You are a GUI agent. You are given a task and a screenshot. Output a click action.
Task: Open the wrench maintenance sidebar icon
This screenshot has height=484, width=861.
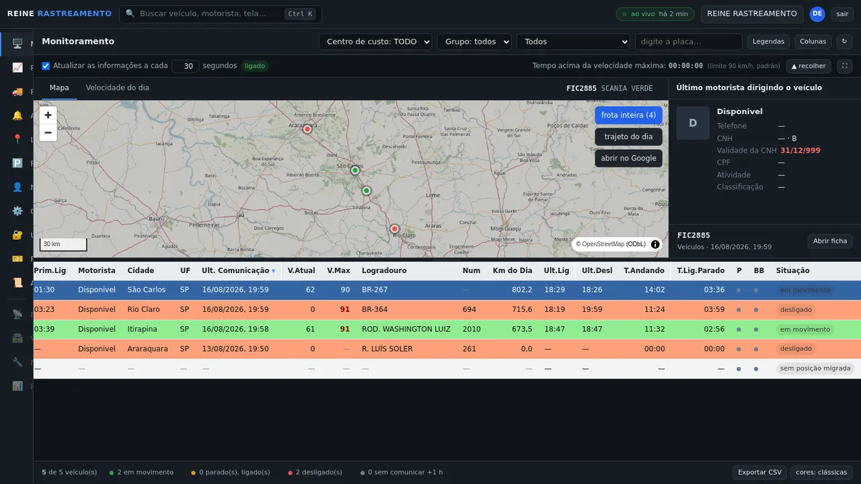[17, 362]
